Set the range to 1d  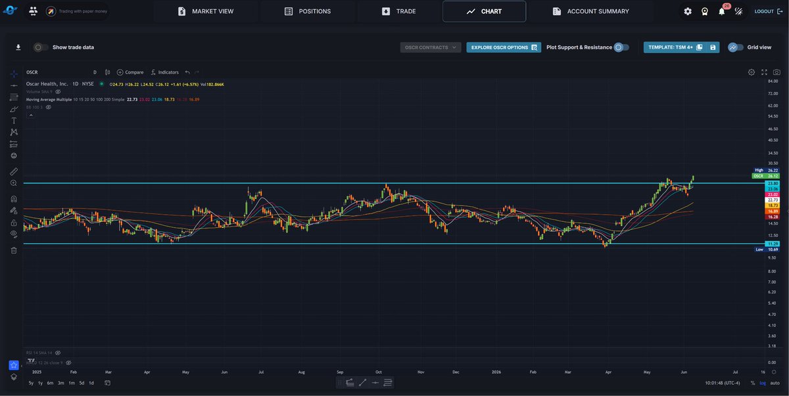[x=91, y=382]
